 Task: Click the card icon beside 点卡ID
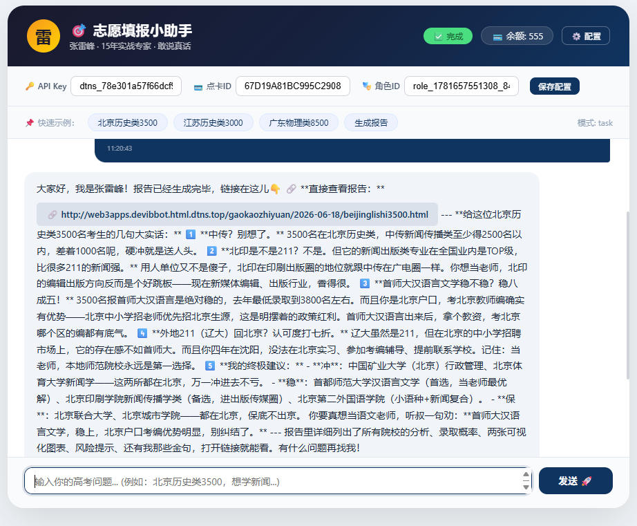click(x=198, y=87)
